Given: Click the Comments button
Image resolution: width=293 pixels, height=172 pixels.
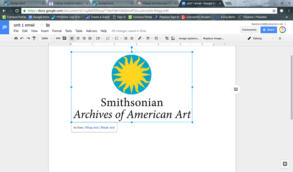Looking at the screenshot, I should click(x=249, y=30).
